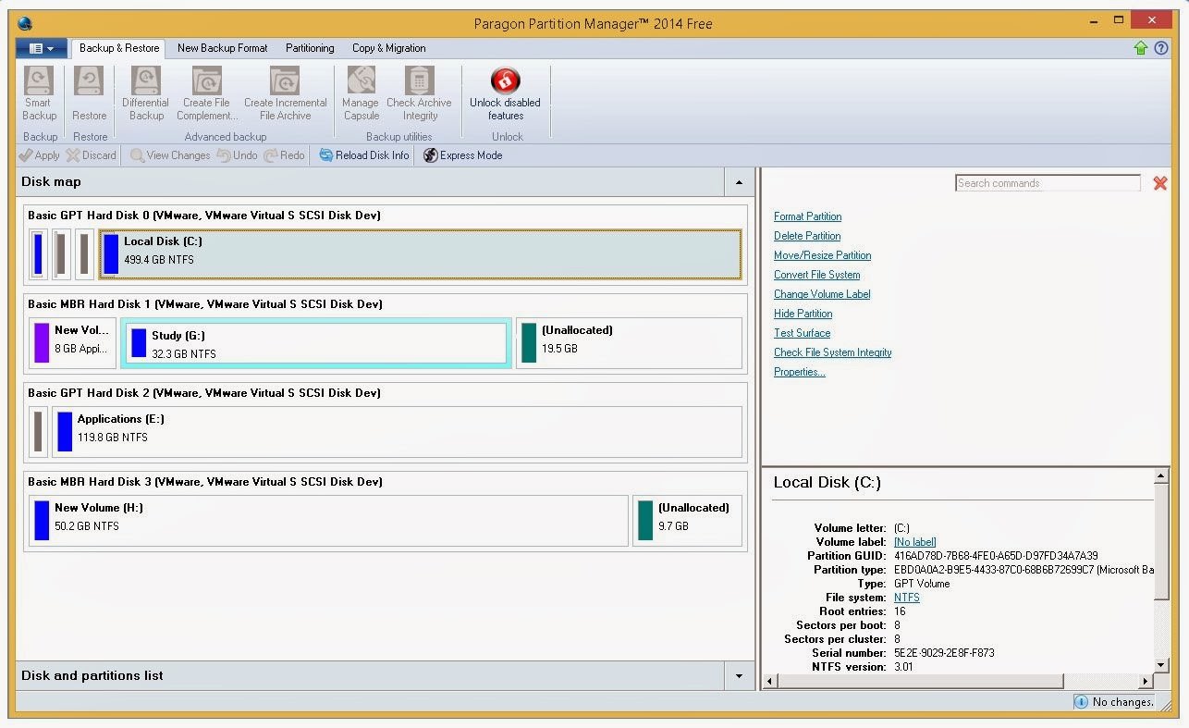Click the properties panel scroll-up arrow
1189x728 pixels.
[x=1162, y=477]
